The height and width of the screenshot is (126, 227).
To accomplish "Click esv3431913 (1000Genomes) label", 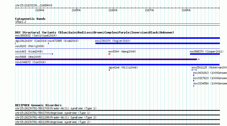I will (210, 73).
